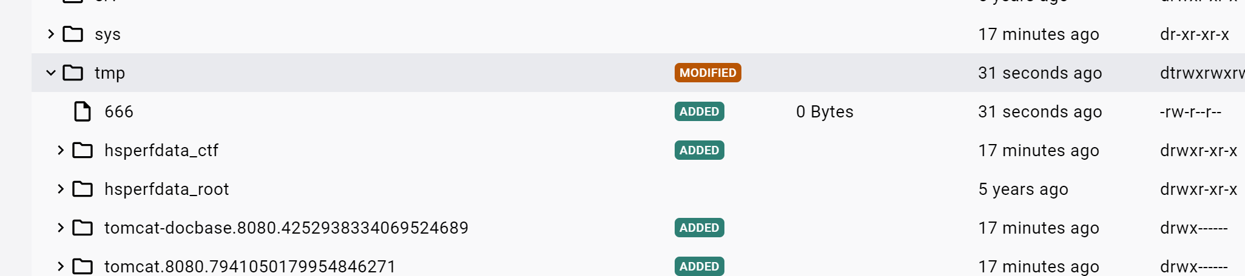Screen dimensions: 1245x276
Task: Click the tmp folder icon
Action: coord(73,73)
